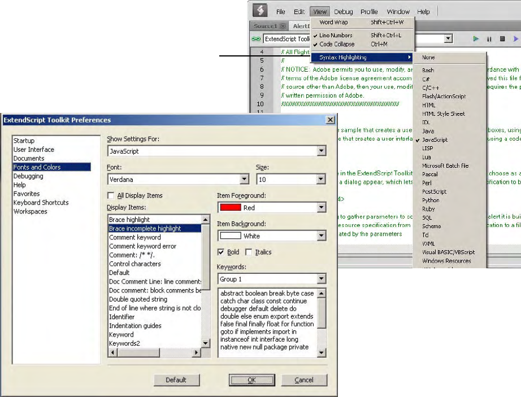The image size is (521, 397).
Task: Stop script execution with square icon
Action: click(x=502, y=39)
